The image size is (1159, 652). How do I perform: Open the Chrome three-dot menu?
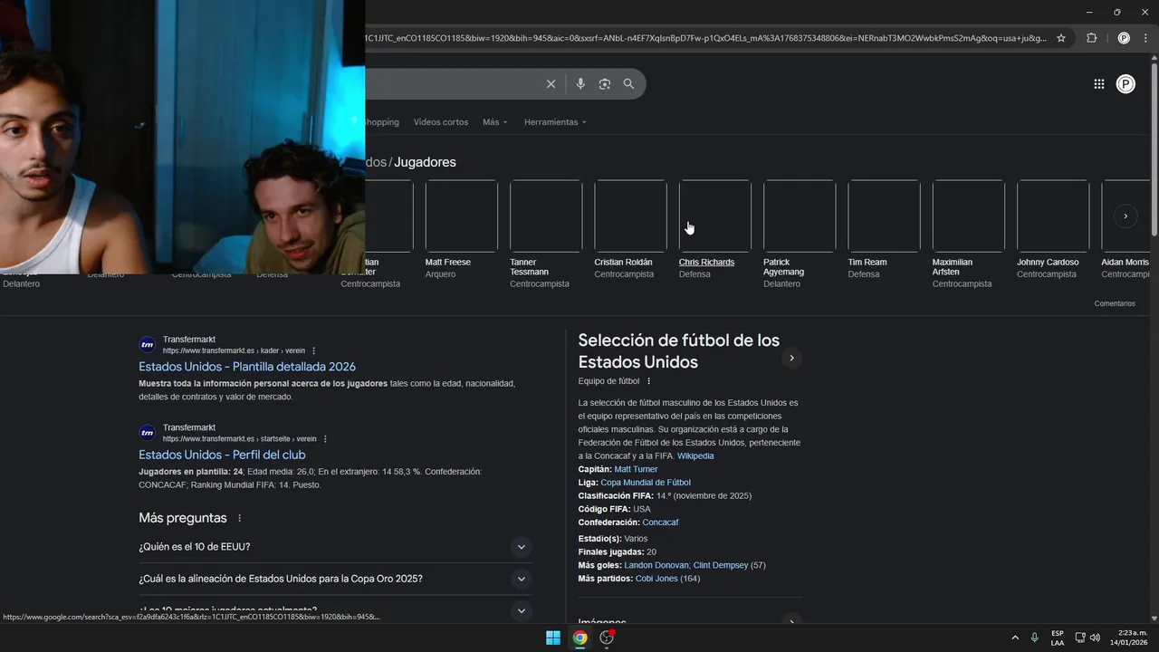(1145, 38)
